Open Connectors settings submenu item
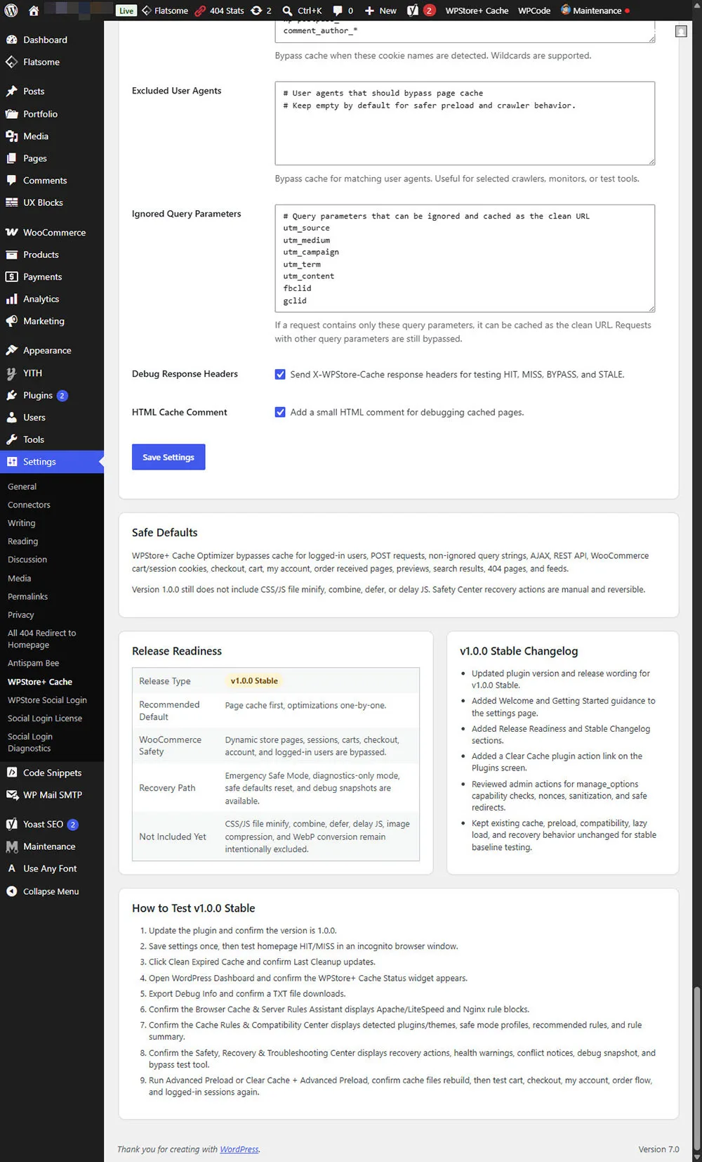The image size is (702, 1162). [x=29, y=505]
